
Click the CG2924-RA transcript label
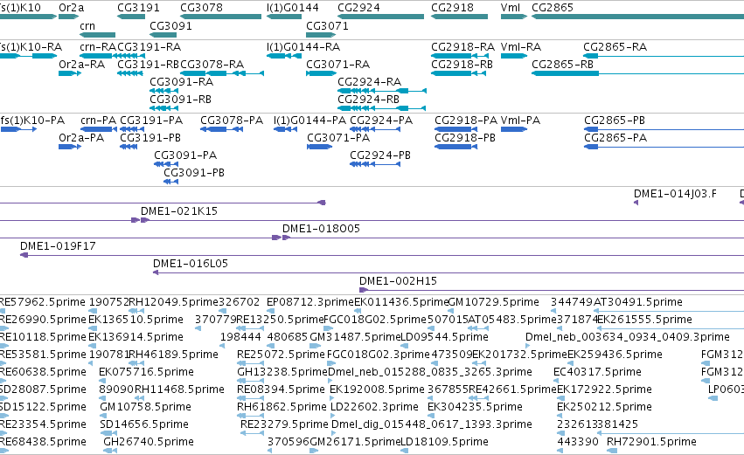tap(369, 82)
